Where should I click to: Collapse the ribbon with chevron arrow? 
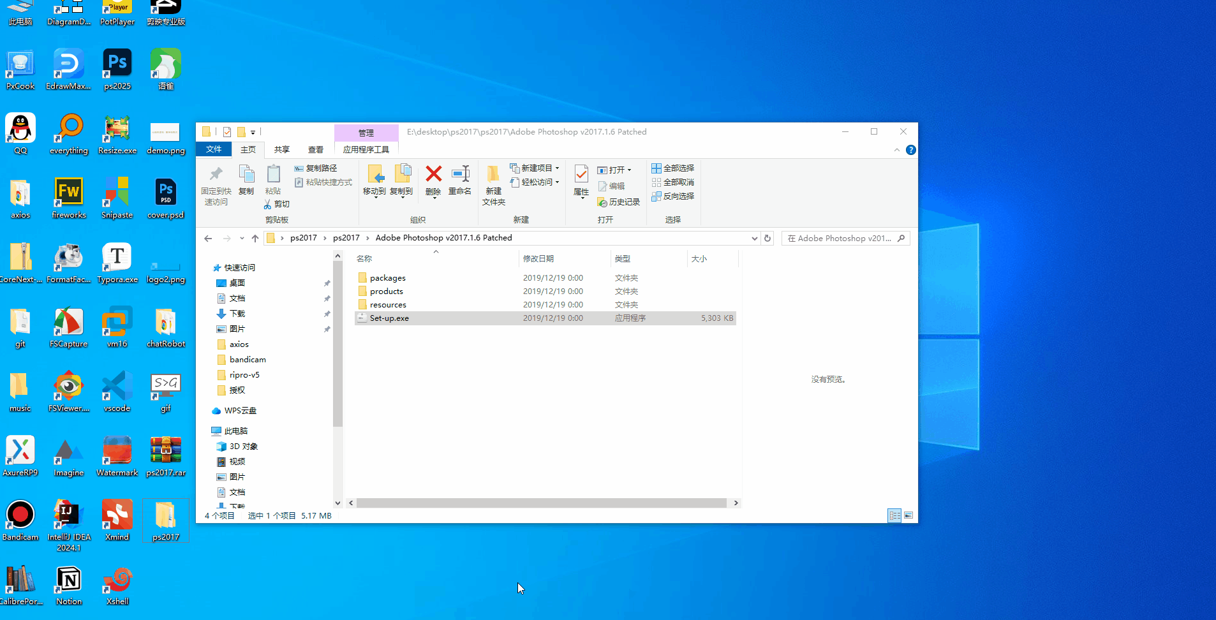[896, 150]
